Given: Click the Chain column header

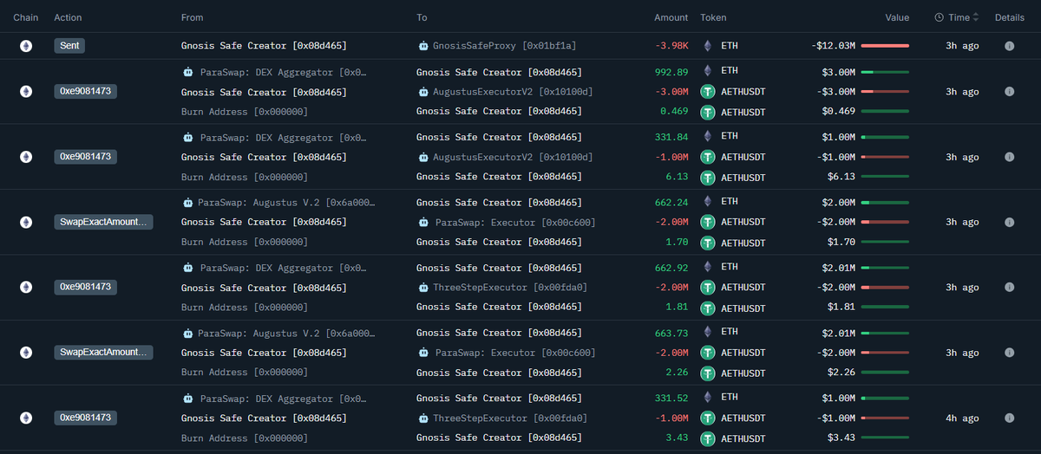Looking at the screenshot, I should coord(26,17).
